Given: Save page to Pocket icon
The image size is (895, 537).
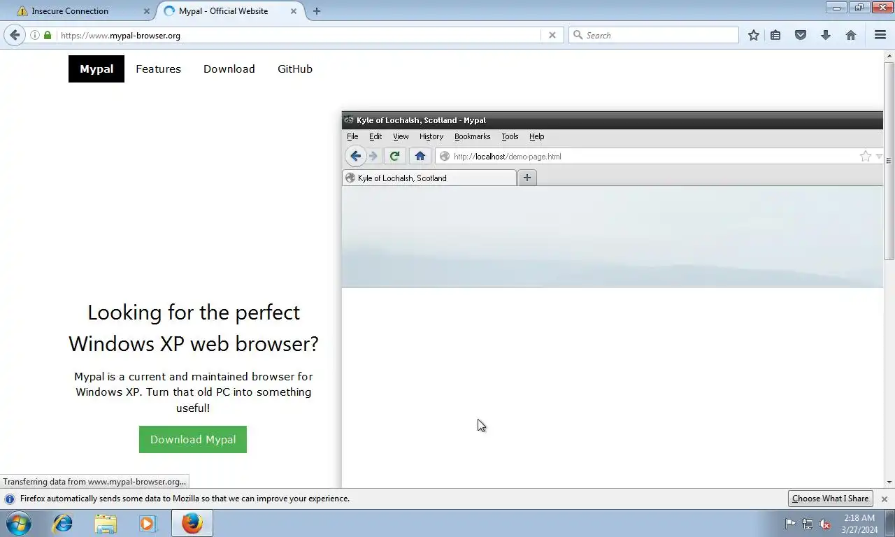Looking at the screenshot, I should click(801, 35).
